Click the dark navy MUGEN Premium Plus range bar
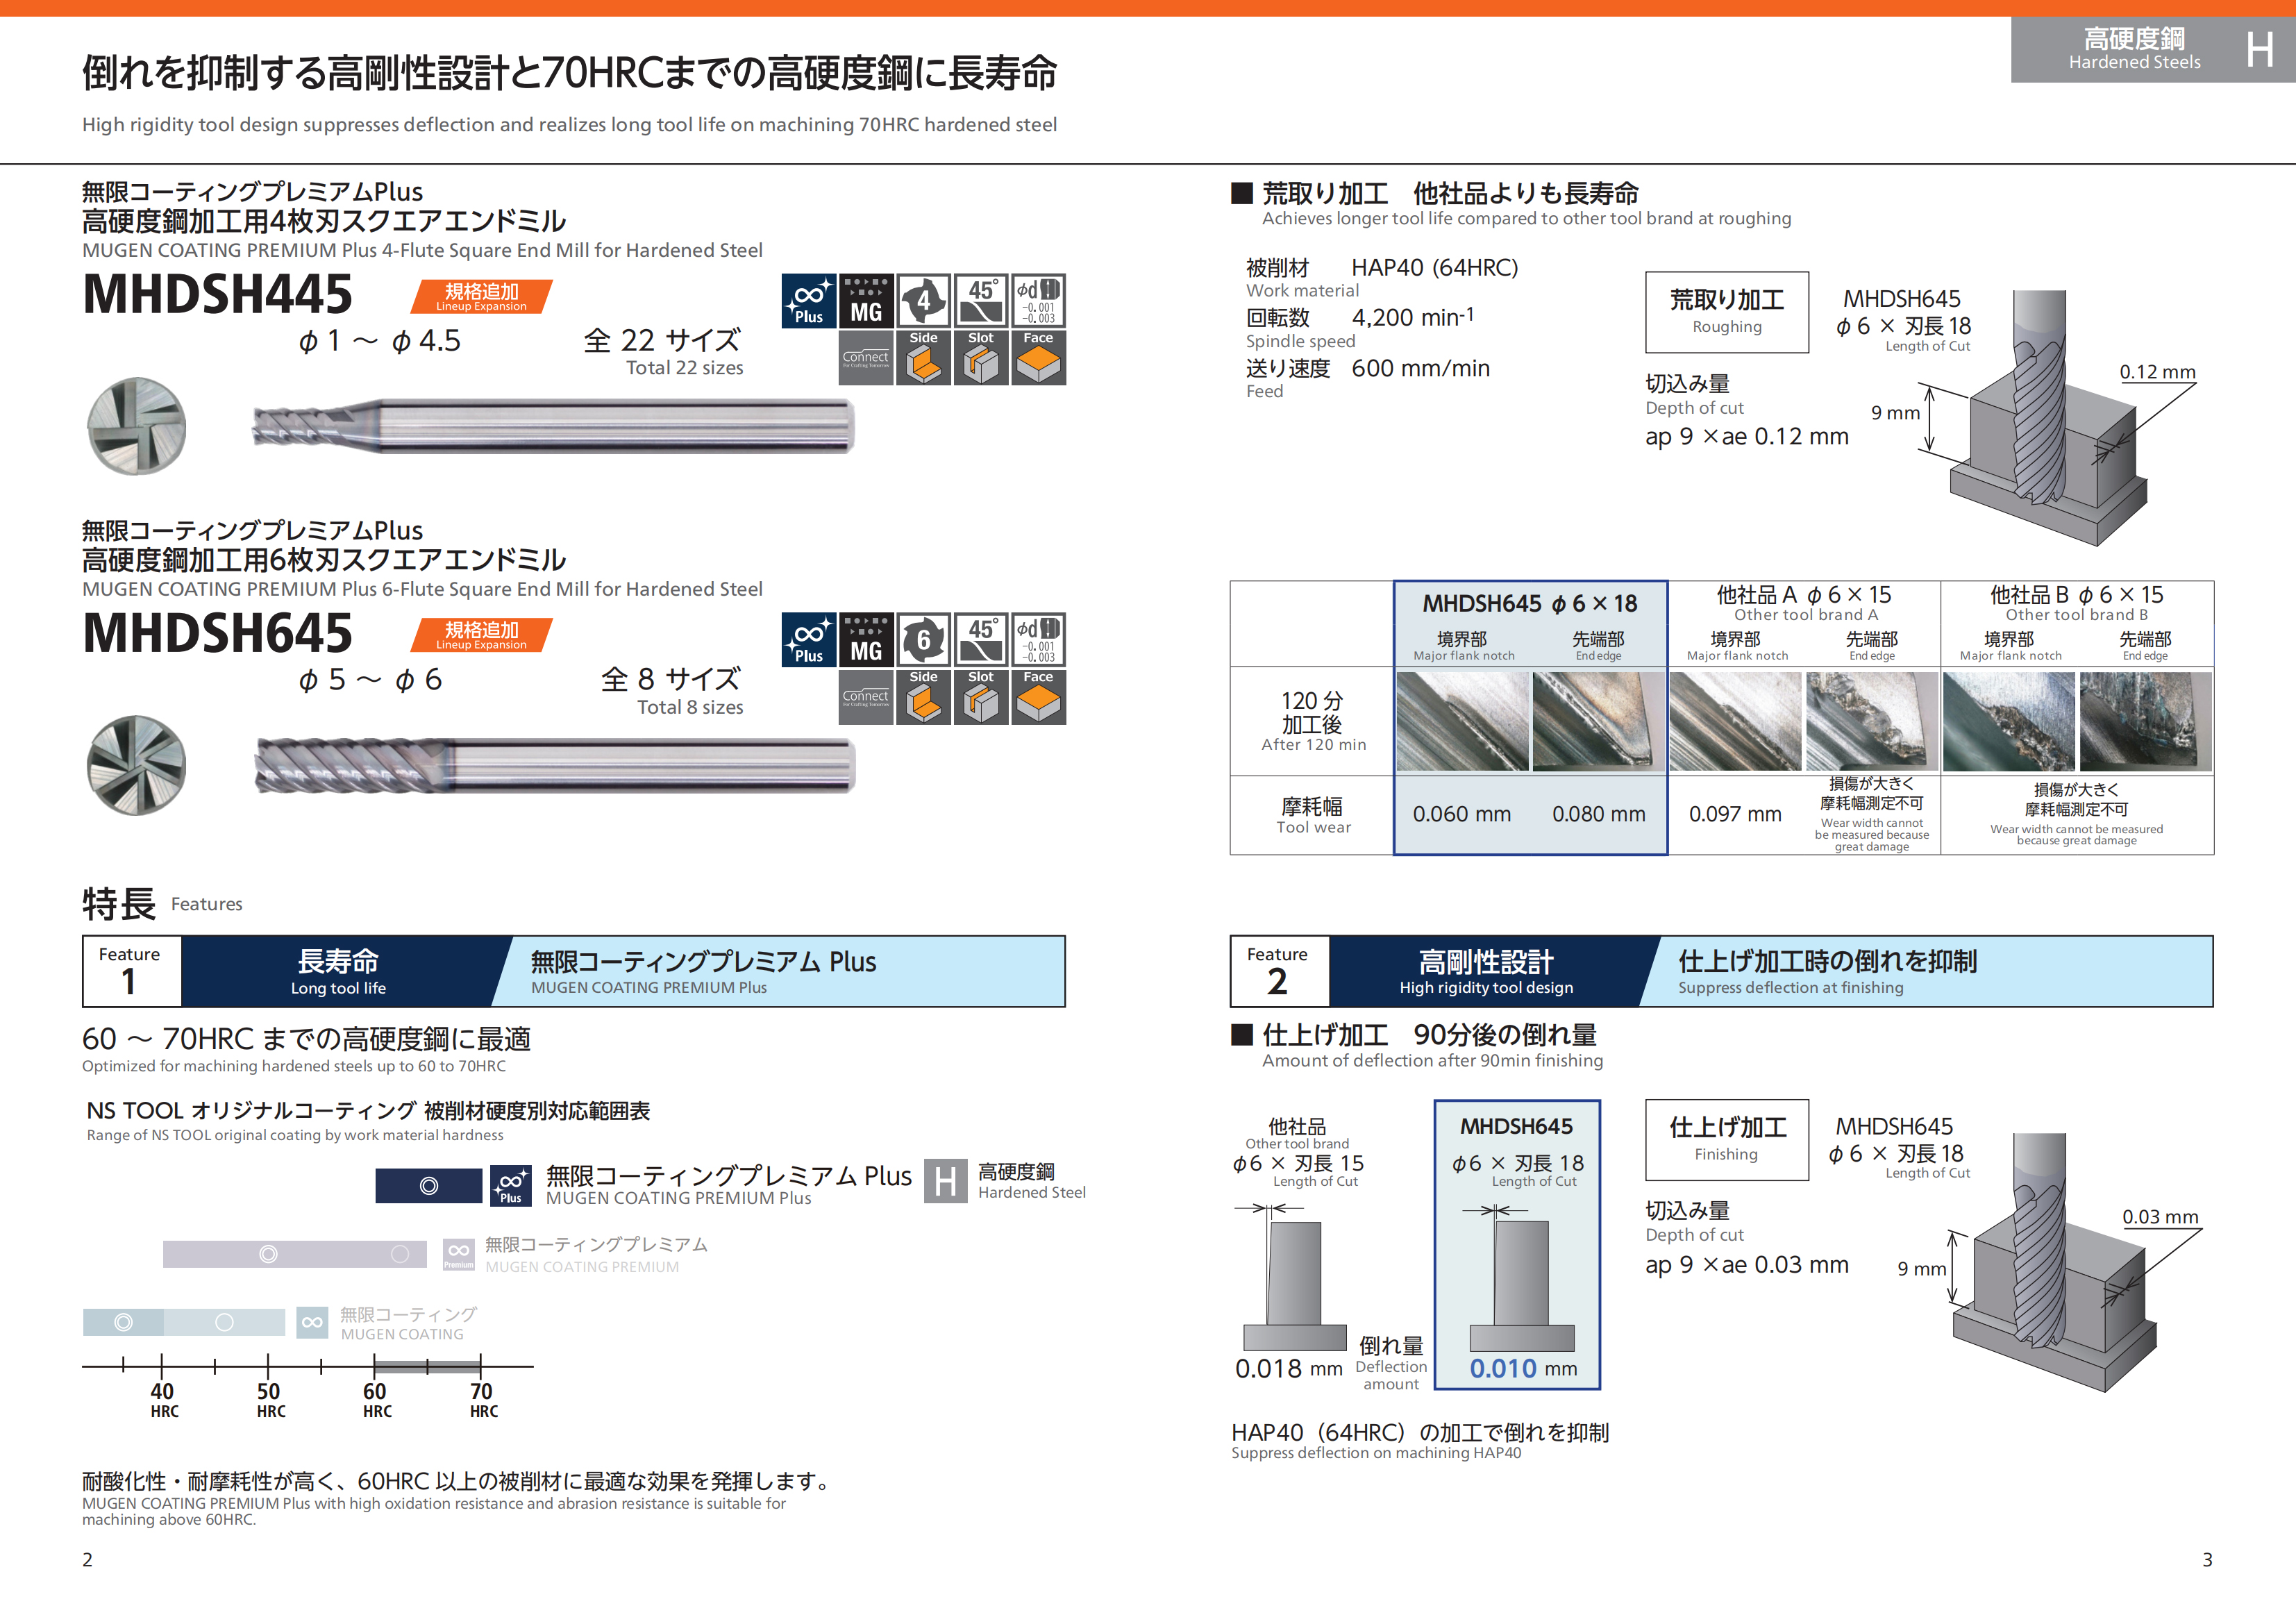Screen dimensions: 2296x1624 pyautogui.click(x=429, y=1186)
